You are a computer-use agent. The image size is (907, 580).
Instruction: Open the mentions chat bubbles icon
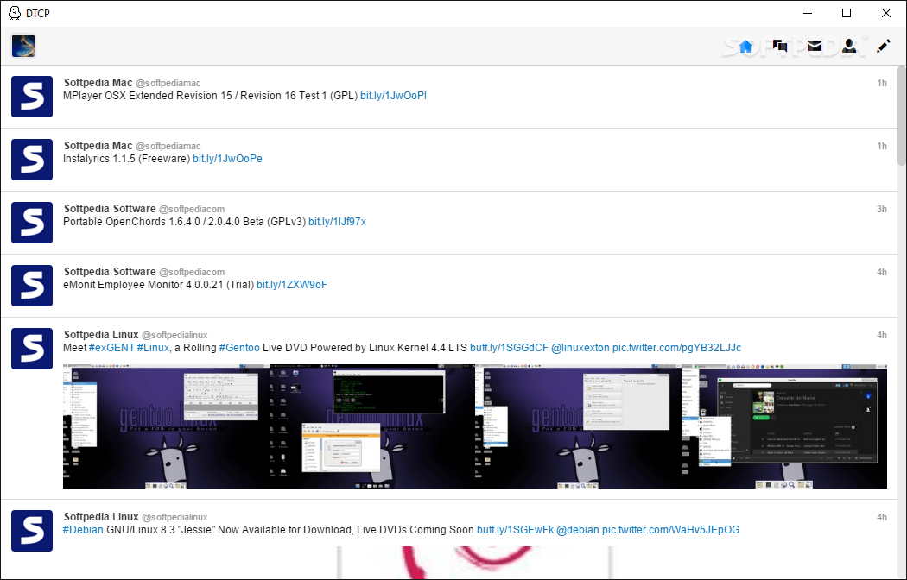(x=780, y=47)
